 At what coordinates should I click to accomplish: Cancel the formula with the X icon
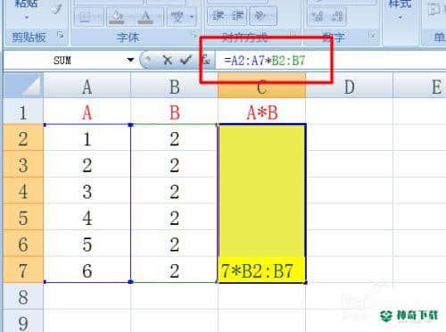point(168,61)
